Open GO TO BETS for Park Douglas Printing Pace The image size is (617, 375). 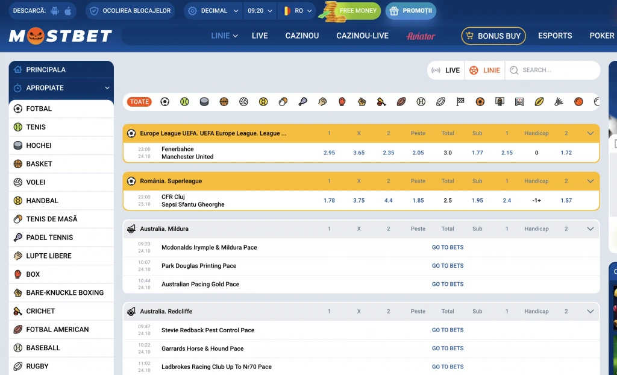tap(448, 266)
